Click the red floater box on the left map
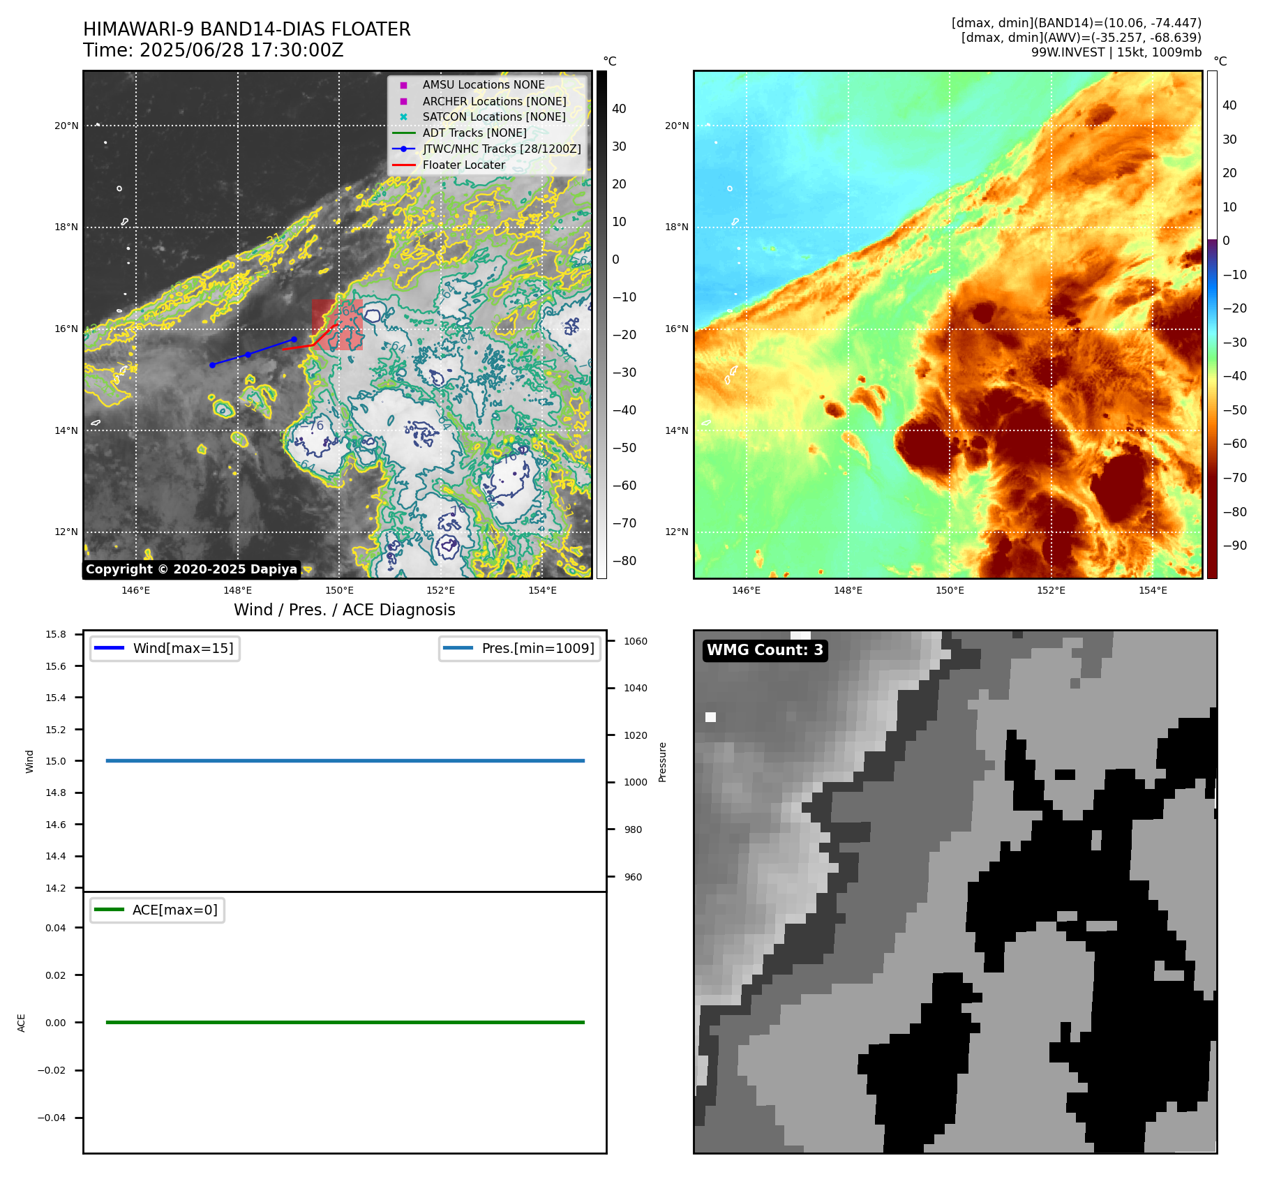Viewport: 1265px width, 1179px height. tap(337, 325)
